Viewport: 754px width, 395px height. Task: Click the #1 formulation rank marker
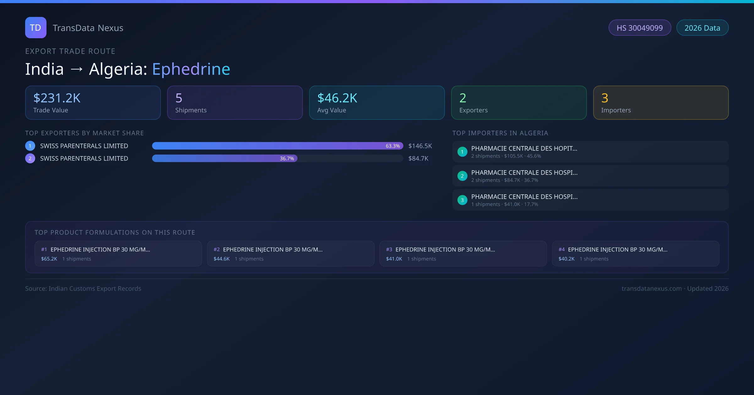coord(44,250)
